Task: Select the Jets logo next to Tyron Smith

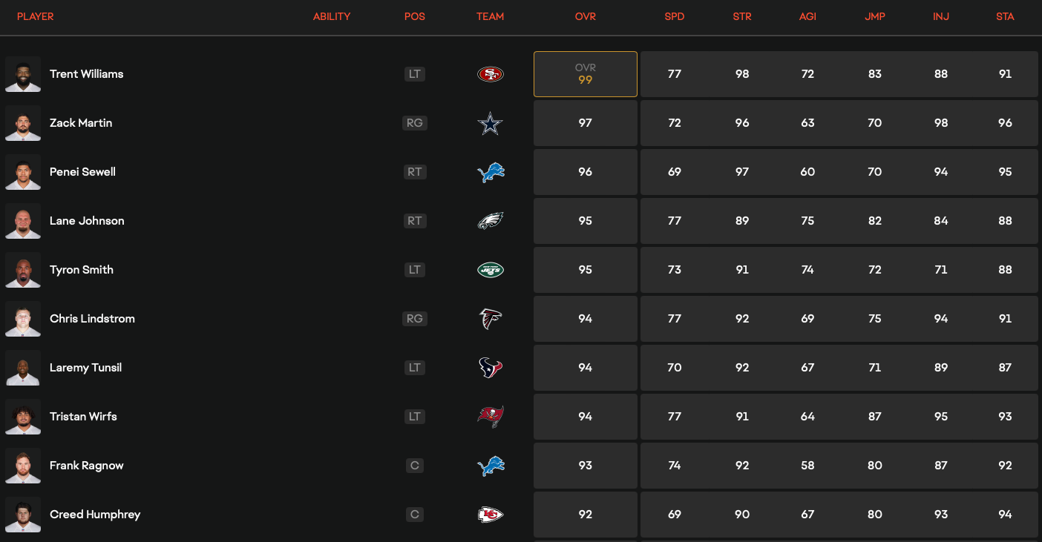Action: click(x=490, y=270)
